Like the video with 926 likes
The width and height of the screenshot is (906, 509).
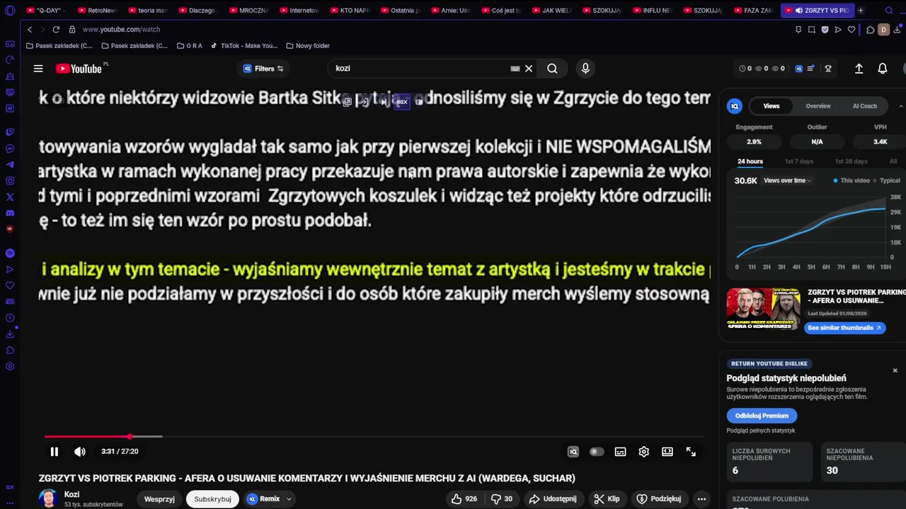click(464, 499)
